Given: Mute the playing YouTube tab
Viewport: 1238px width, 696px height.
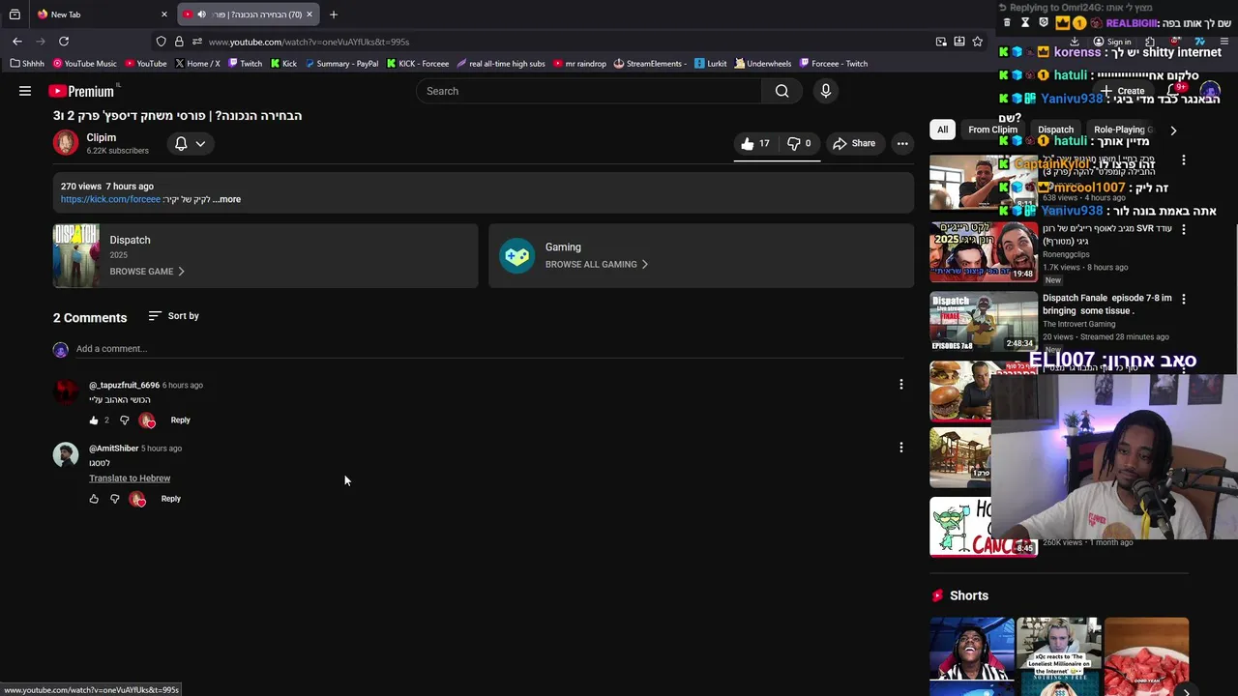Looking at the screenshot, I should (x=201, y=14).
